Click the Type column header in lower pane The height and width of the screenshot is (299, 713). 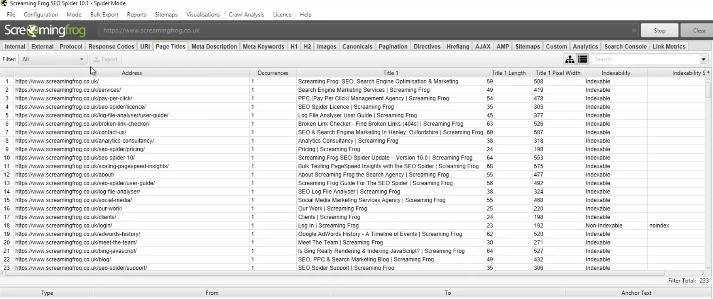[47, 293]
